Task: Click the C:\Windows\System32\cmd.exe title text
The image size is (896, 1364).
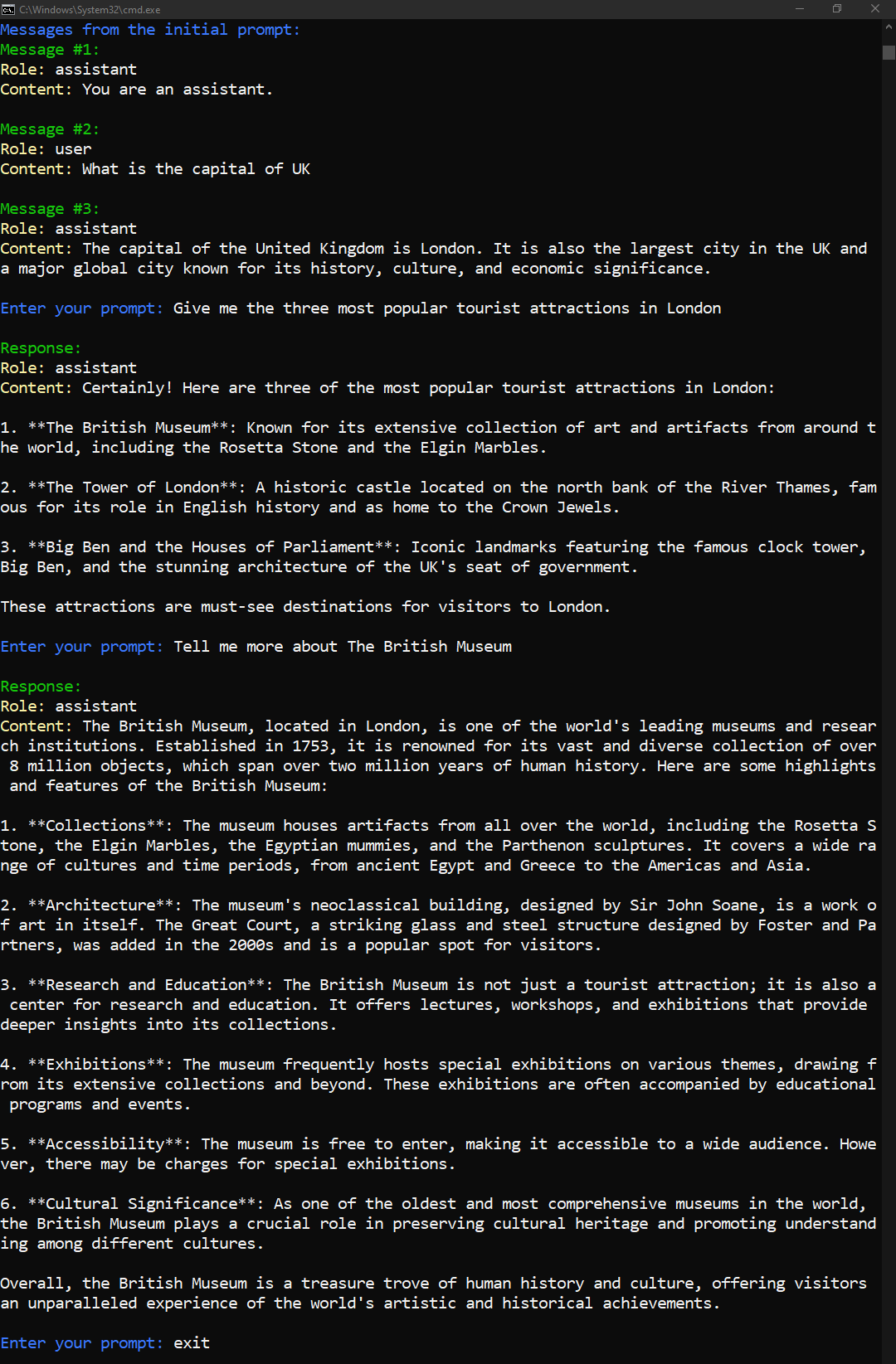Action: pos(90,10)
